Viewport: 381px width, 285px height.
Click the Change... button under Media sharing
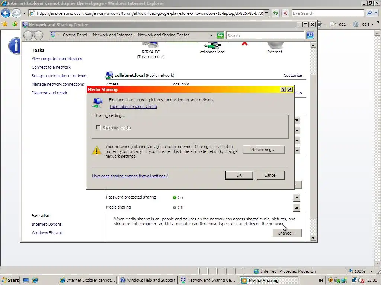point(287,233)
